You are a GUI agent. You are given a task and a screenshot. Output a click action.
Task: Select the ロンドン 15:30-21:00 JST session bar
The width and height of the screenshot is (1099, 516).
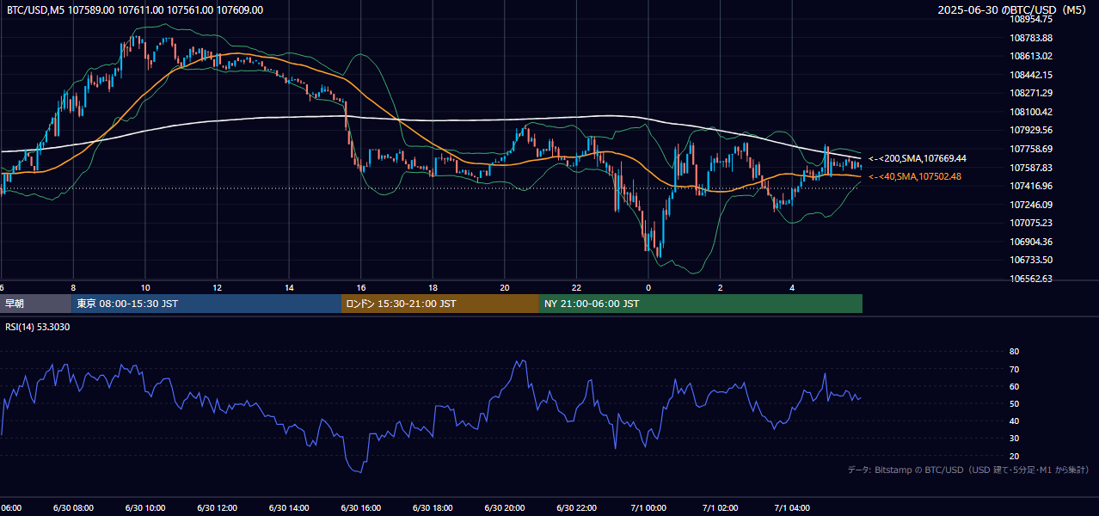point(440,304)
